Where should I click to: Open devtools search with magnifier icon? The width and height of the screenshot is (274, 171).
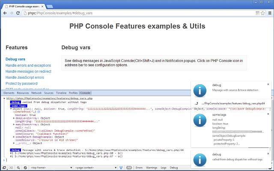[x=18, y=168]
